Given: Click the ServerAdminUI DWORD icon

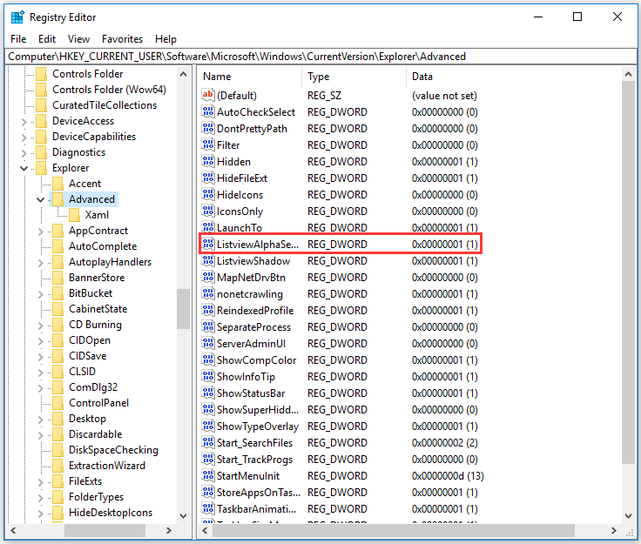Looking at the screenshot, I should coord(207,343).
